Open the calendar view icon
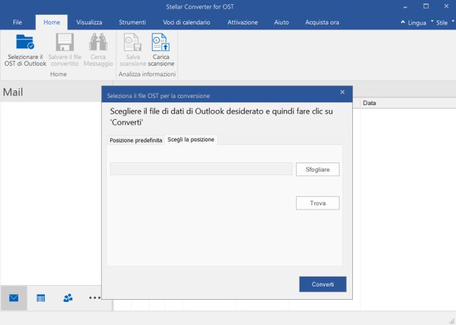Image resolution: width=456 pixels, height=325 pixels. click(41, 298)
